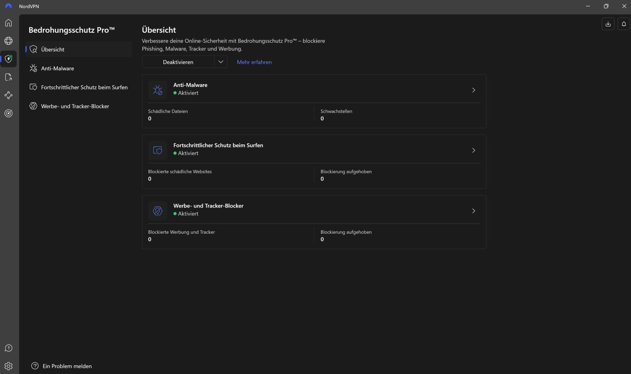Viewport: 631px width, 374px height.
Task: Open the notifications bell icon
Action: pos(624,24)
